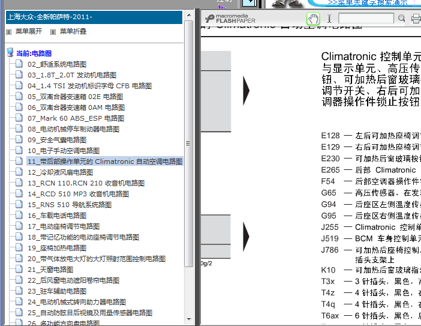
Task: Click the page icon of 23_驻车辅助电路图
Action: click(x=19, y=291)
